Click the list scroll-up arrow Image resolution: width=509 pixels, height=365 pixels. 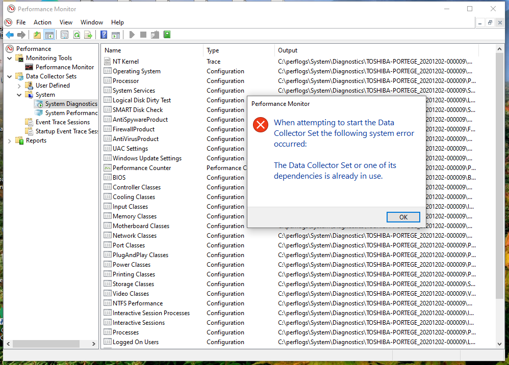tap(500, 49)
